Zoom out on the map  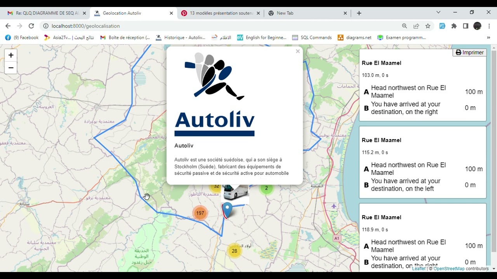coord(11,68)
